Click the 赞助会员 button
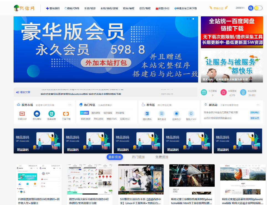 pos(255,118)
